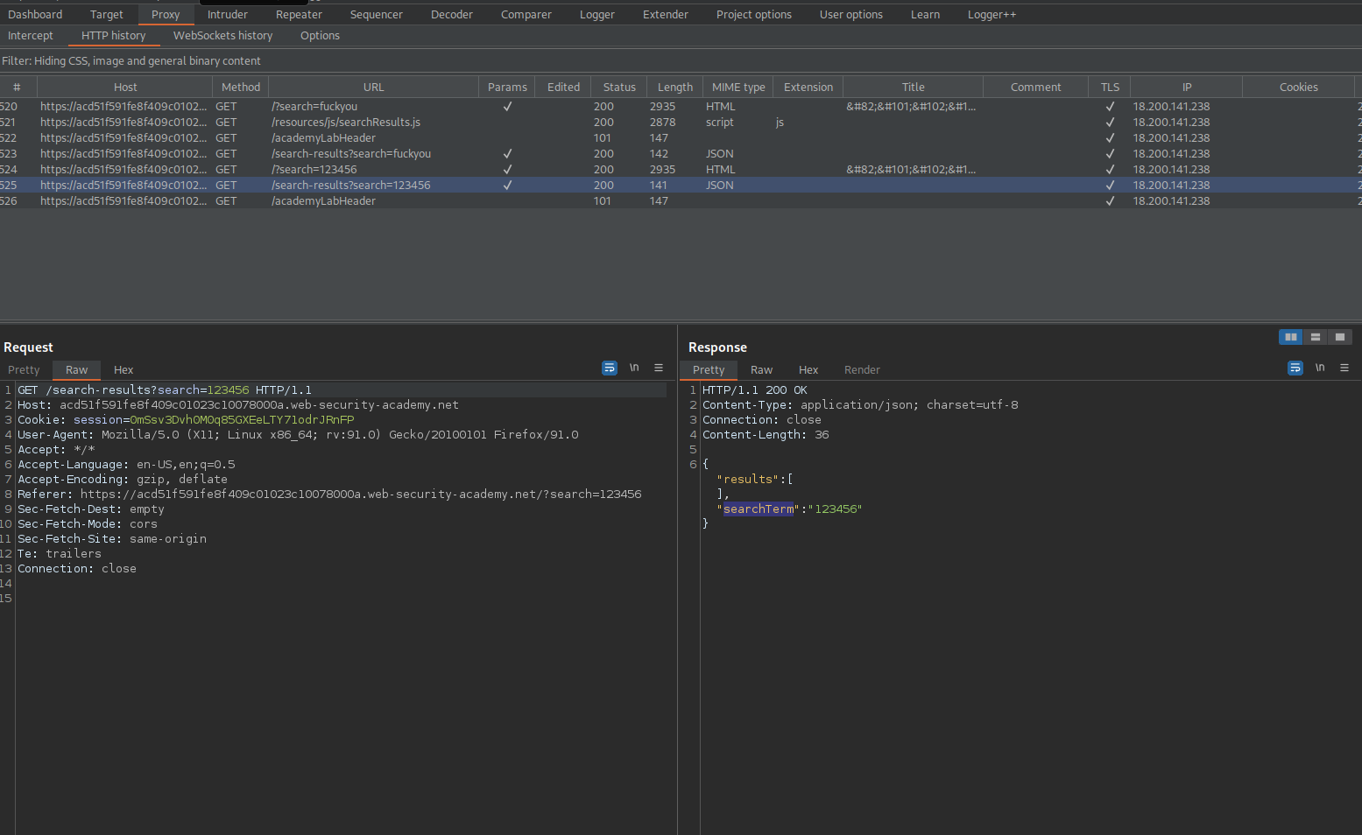Open Response panel hamburger options menu

pos(1344,368)
